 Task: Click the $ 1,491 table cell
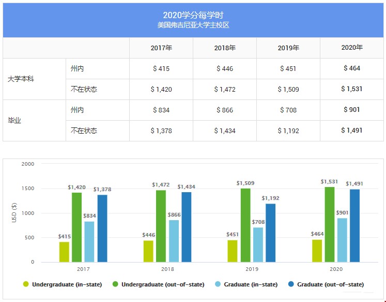[x=352, y=131]
